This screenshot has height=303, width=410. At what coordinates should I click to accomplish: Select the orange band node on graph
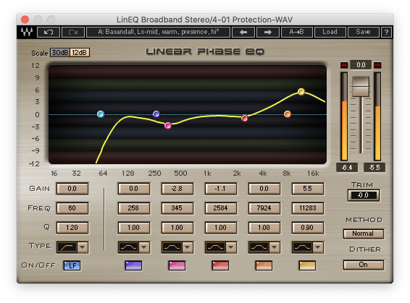click(x=287, y=114)
